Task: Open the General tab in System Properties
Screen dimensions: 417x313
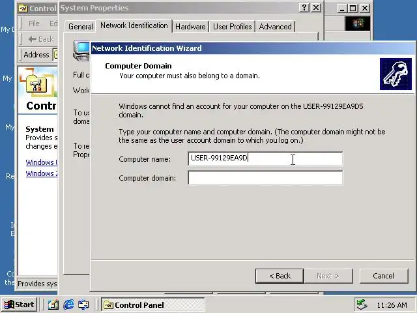Action: [x=80, y=27]
